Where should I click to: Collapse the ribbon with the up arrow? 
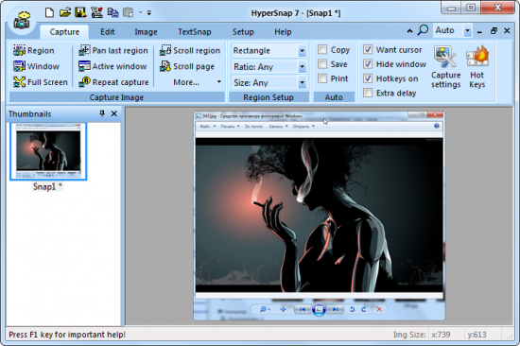pyautogui.click(x=410, y=31)
